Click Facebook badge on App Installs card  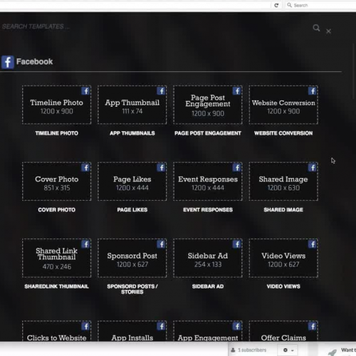(x=161, y=326)
